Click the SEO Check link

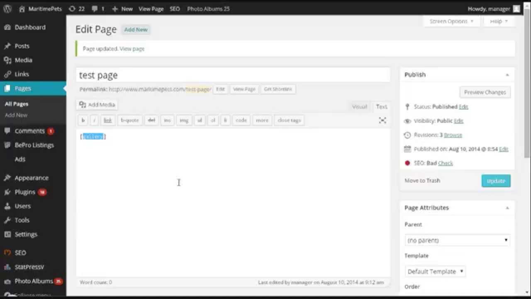[x=446, y=163]
